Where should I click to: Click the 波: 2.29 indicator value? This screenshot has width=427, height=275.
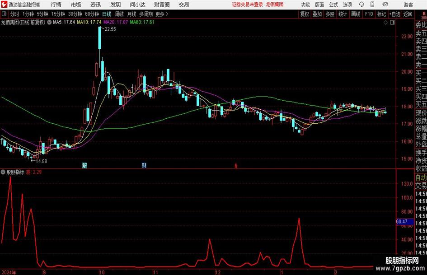point(34,172)
